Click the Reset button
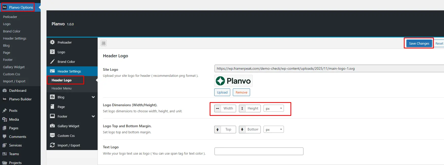 coord(439,43)
